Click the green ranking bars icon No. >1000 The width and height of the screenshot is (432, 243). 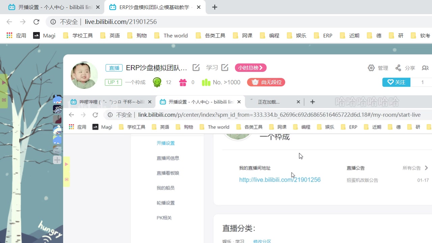(x=206, y=82)
